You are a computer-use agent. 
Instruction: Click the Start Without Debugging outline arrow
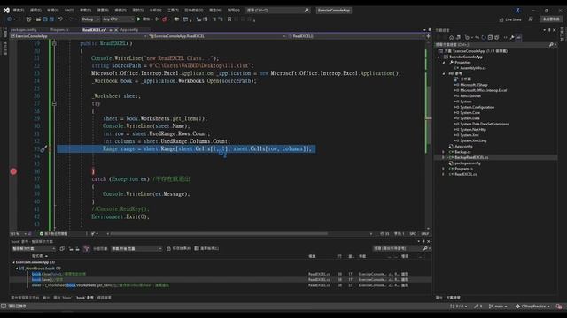[158, 19]
